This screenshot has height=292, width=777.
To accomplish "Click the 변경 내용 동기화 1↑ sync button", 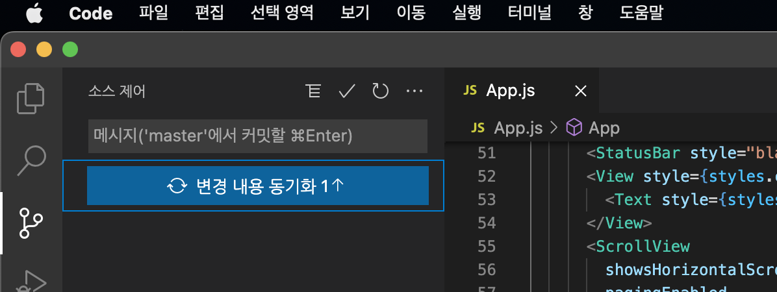I will pyautogui.click(x=258, y=186).
